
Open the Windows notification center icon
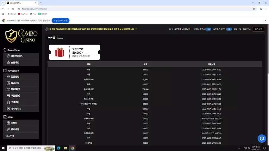coord(264,148)
